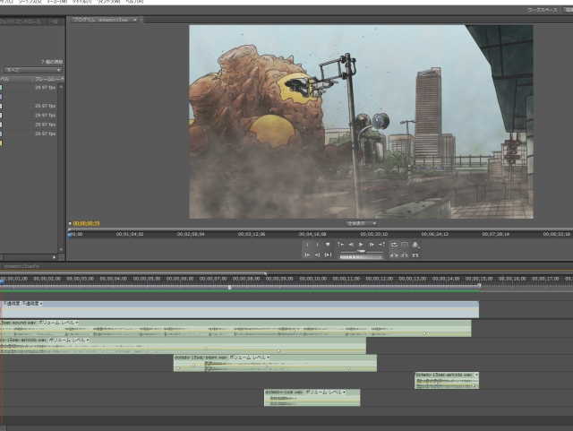Click the yellow timecode in Program monitor
The image size is (573, 431).
pos(86,223)
